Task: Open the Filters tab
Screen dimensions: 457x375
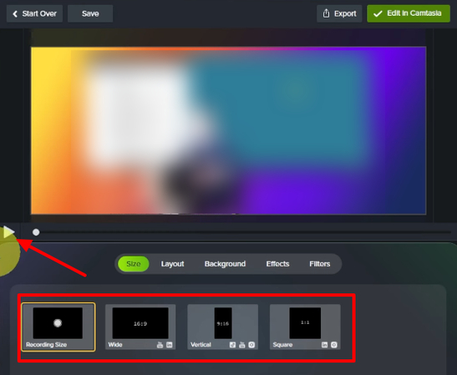Action: point(320,264)
